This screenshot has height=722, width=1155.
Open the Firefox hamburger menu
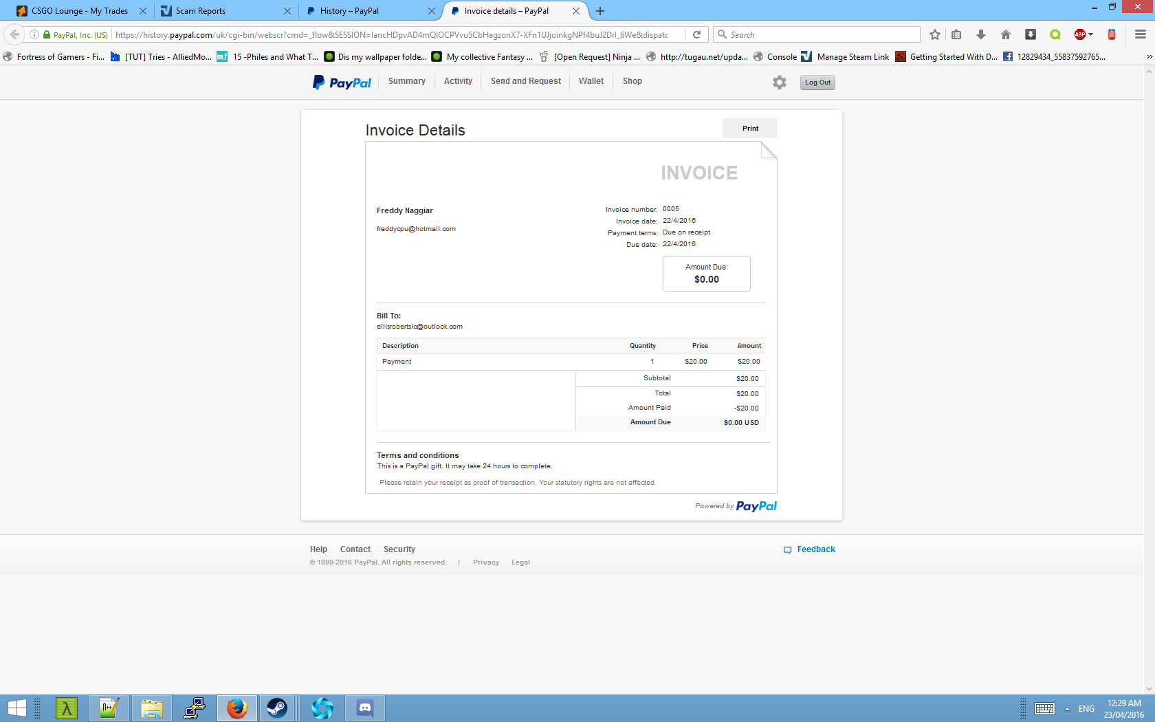1140,35
